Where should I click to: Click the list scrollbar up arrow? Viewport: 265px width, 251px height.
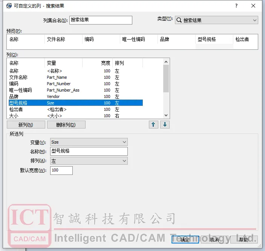tap(166, 62)
